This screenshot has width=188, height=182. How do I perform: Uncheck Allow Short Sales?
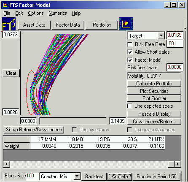[x=130, y=52]
